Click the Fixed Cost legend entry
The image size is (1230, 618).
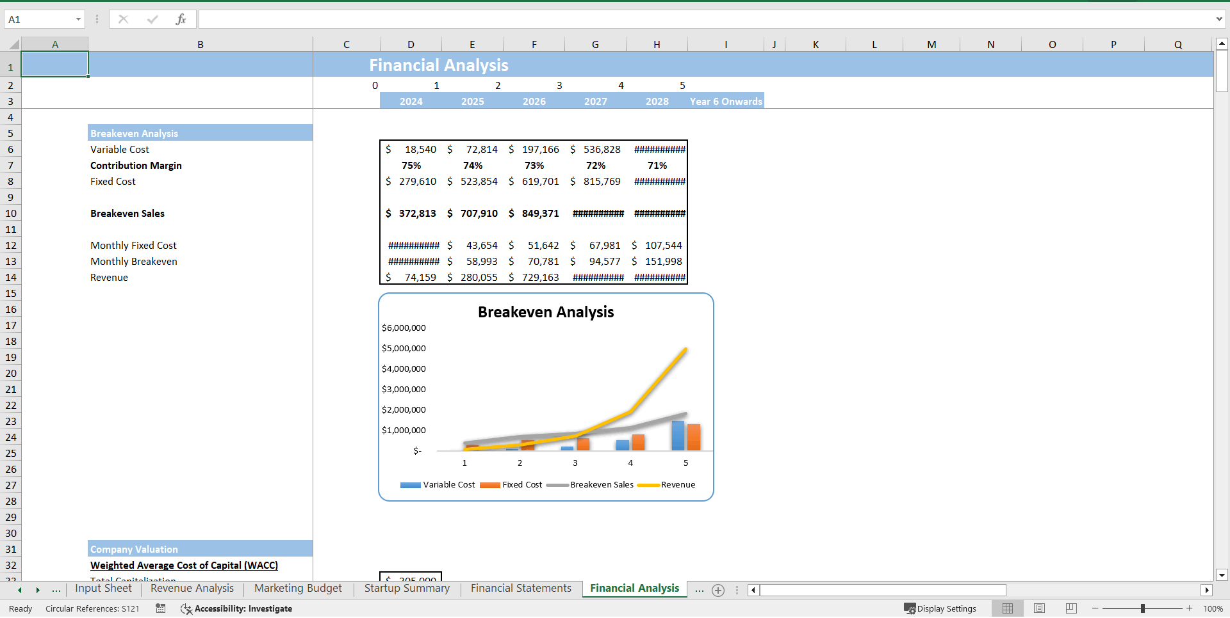coord(511,484)
